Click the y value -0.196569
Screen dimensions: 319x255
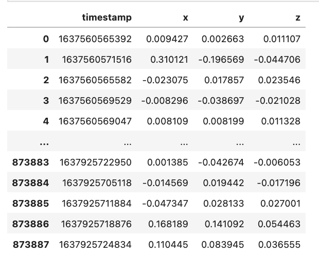[221, 60]
